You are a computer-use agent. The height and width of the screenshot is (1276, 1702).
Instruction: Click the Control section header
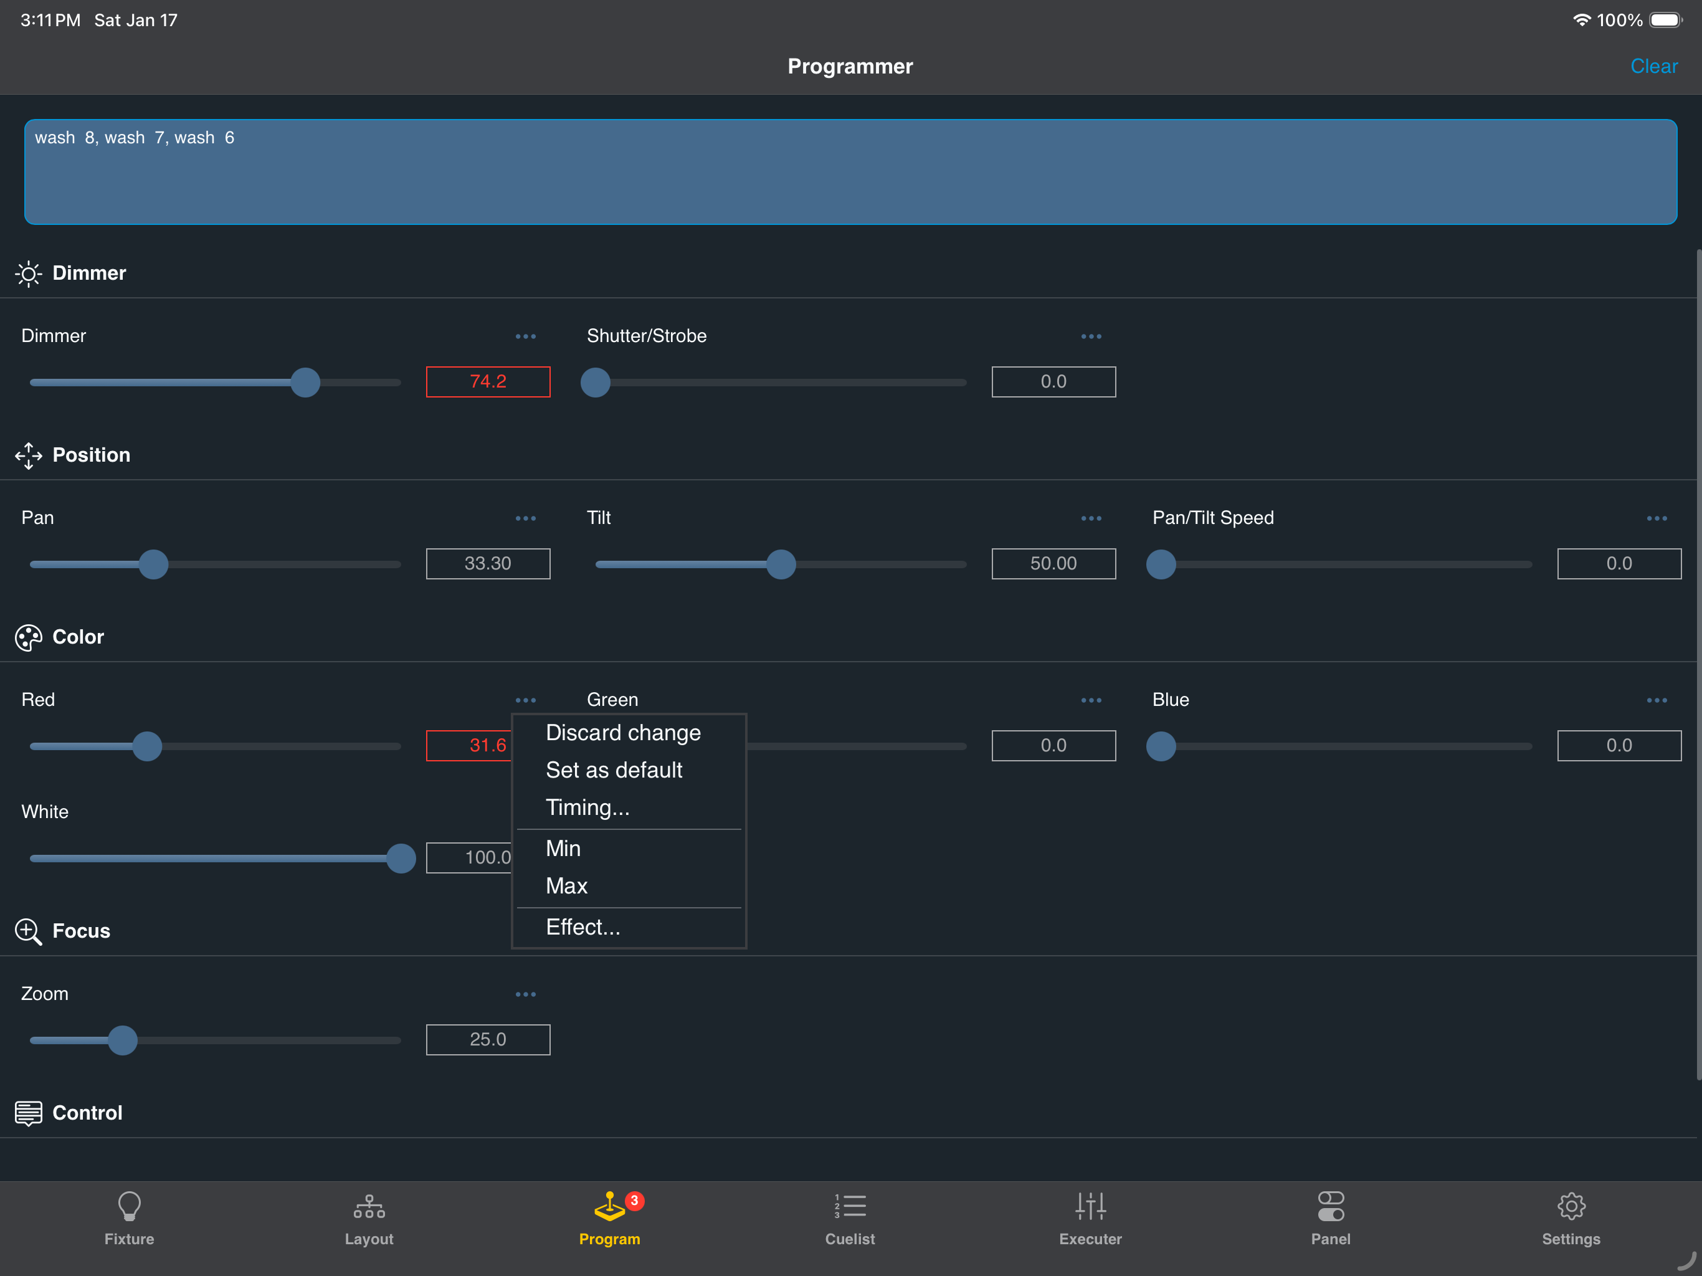tap(87, 1113)
